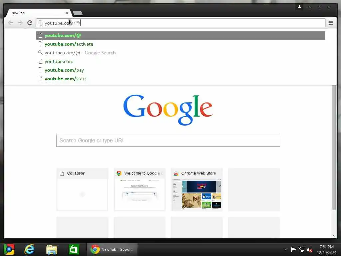The width and height of the screenshot is (341, 256).
Task: Open a new tab with the tab button
Action: (78, 13)
